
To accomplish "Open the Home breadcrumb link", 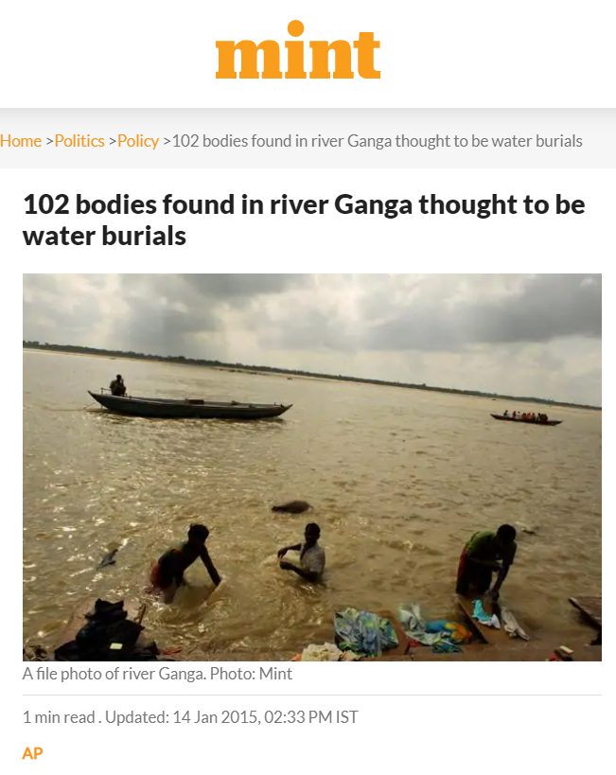I will pyautogui.click(x=21, y=141).
